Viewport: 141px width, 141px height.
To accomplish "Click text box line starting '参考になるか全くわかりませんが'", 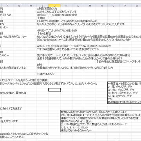I will (94, 112).
